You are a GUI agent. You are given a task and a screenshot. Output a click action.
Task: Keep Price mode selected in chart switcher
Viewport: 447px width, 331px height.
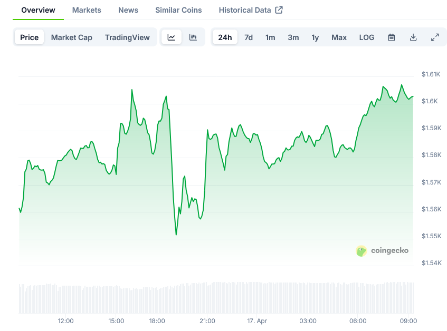[29, 37]
